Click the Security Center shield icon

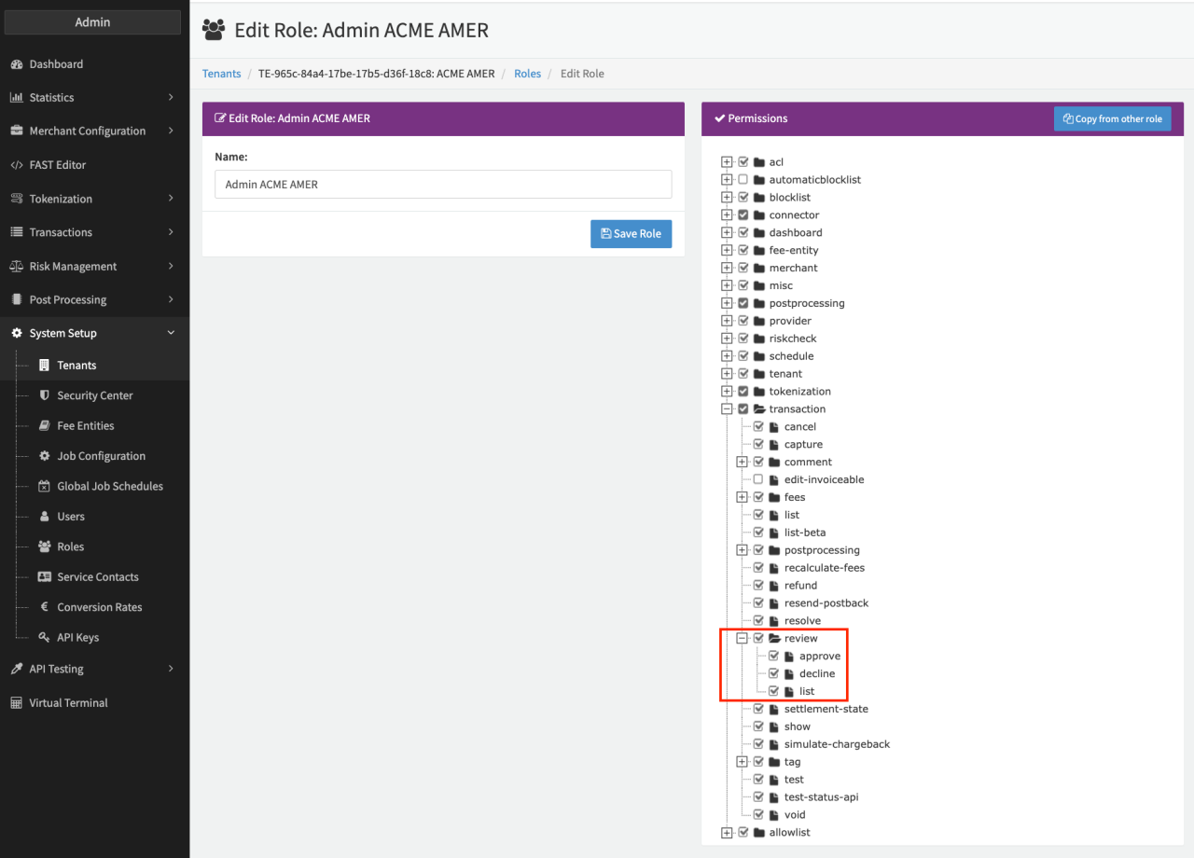coord(44,395)
